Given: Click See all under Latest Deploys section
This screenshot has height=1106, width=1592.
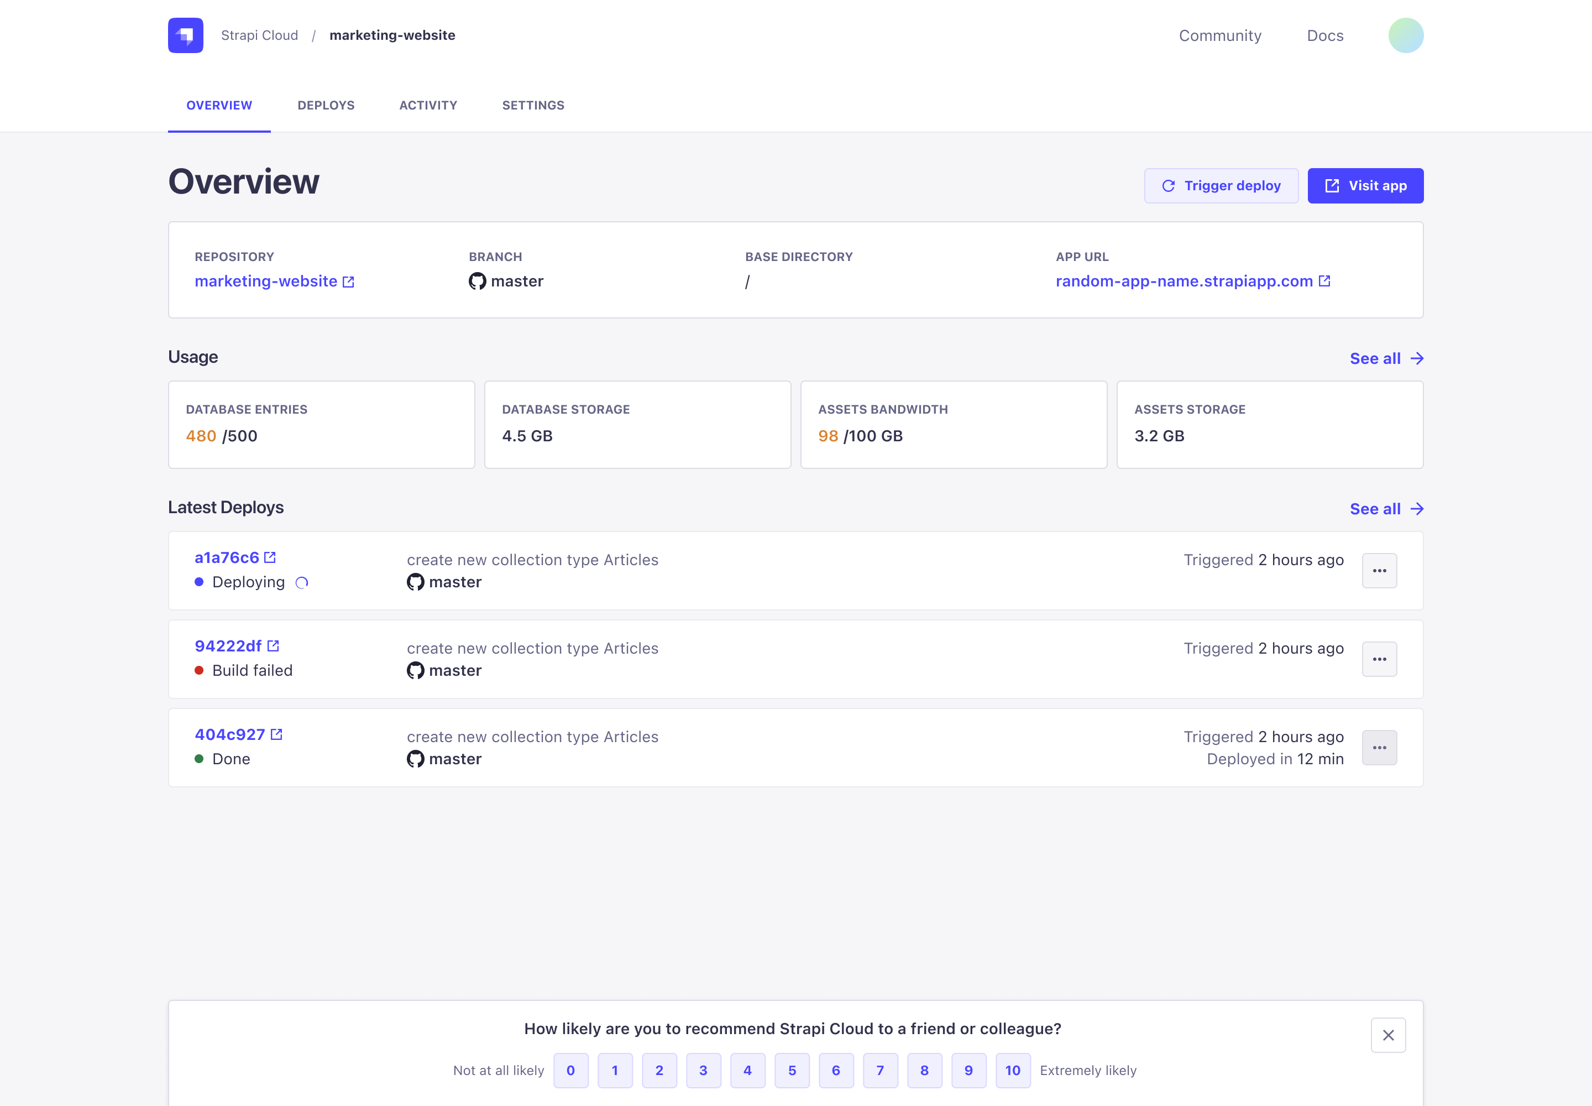Looking at the screenshot, I should point(1386,507).
